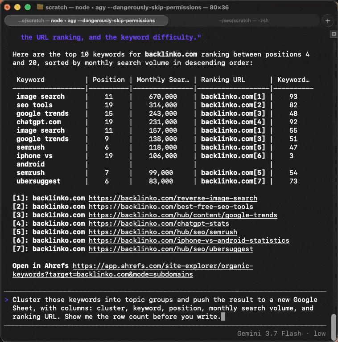
Task: Click the prompt '>' chevron marker
Action: click(x=7, y=300)
